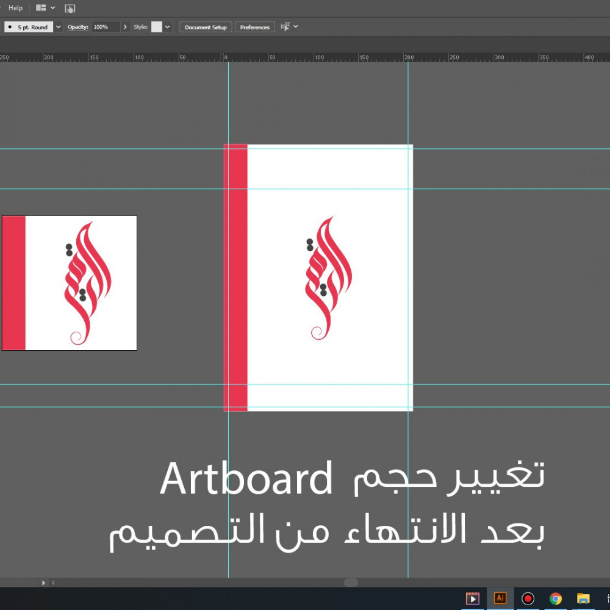
Task: Expand the align icon's dropdown arrow
Action: 295,27
